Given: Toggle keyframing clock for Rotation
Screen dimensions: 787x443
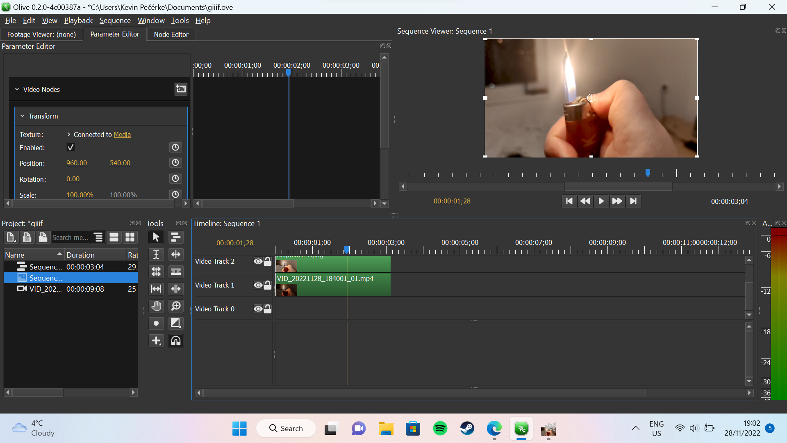Looking at the screenshot, I should click(175, 179).
